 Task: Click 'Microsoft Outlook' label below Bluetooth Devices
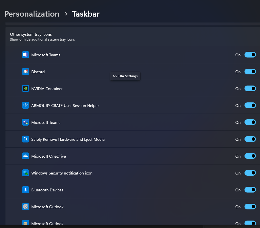pyautogui.click(x=47, y=207)
